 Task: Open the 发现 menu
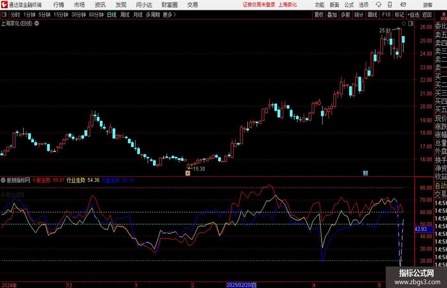coord(121,5)
